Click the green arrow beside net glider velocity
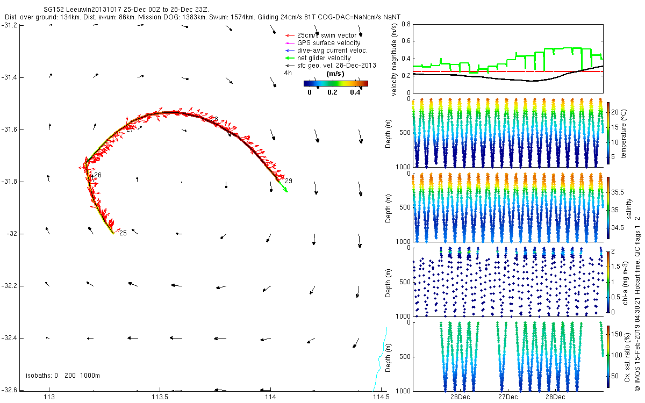This screenshot has height=403, width=645. 290,57
